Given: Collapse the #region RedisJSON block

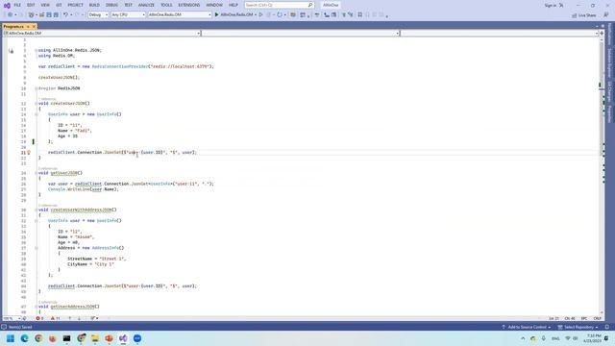Looking at the screenshot, I should point(37,88).
